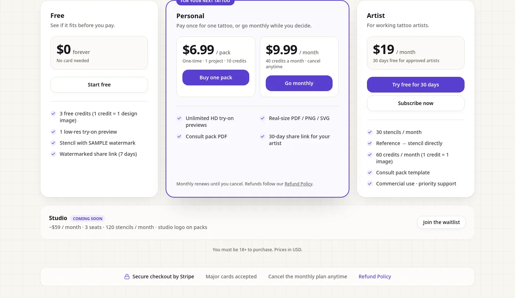Click the Start free button
Image resolution: width=515 pixels, height=298 pixels.
coord(99,85)
